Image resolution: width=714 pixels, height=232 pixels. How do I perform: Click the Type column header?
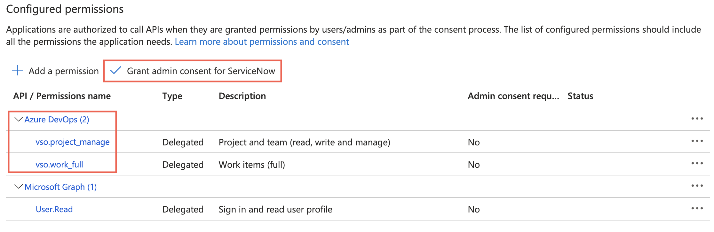[172, 96]
